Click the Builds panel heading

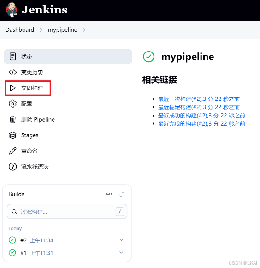[x=17, y=194]
